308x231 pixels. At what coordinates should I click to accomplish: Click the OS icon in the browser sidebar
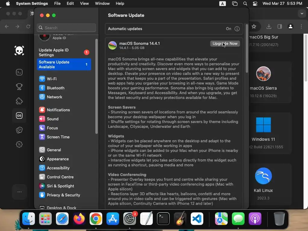(x=19, y=115)
